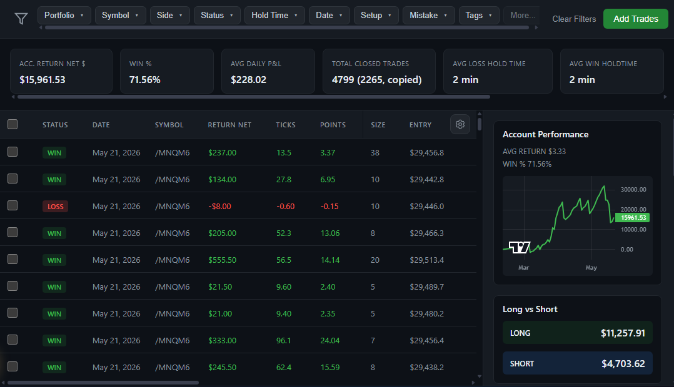The height and width of the screenshot is (387, 674).
Task: Click size value 38
Action: (375, 153)
